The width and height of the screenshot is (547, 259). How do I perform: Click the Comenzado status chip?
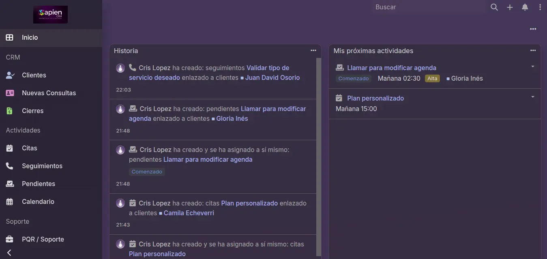(353, 78)
